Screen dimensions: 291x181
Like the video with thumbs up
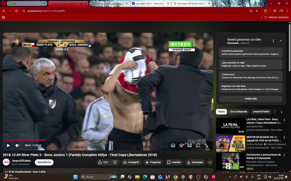click(103, 162)
